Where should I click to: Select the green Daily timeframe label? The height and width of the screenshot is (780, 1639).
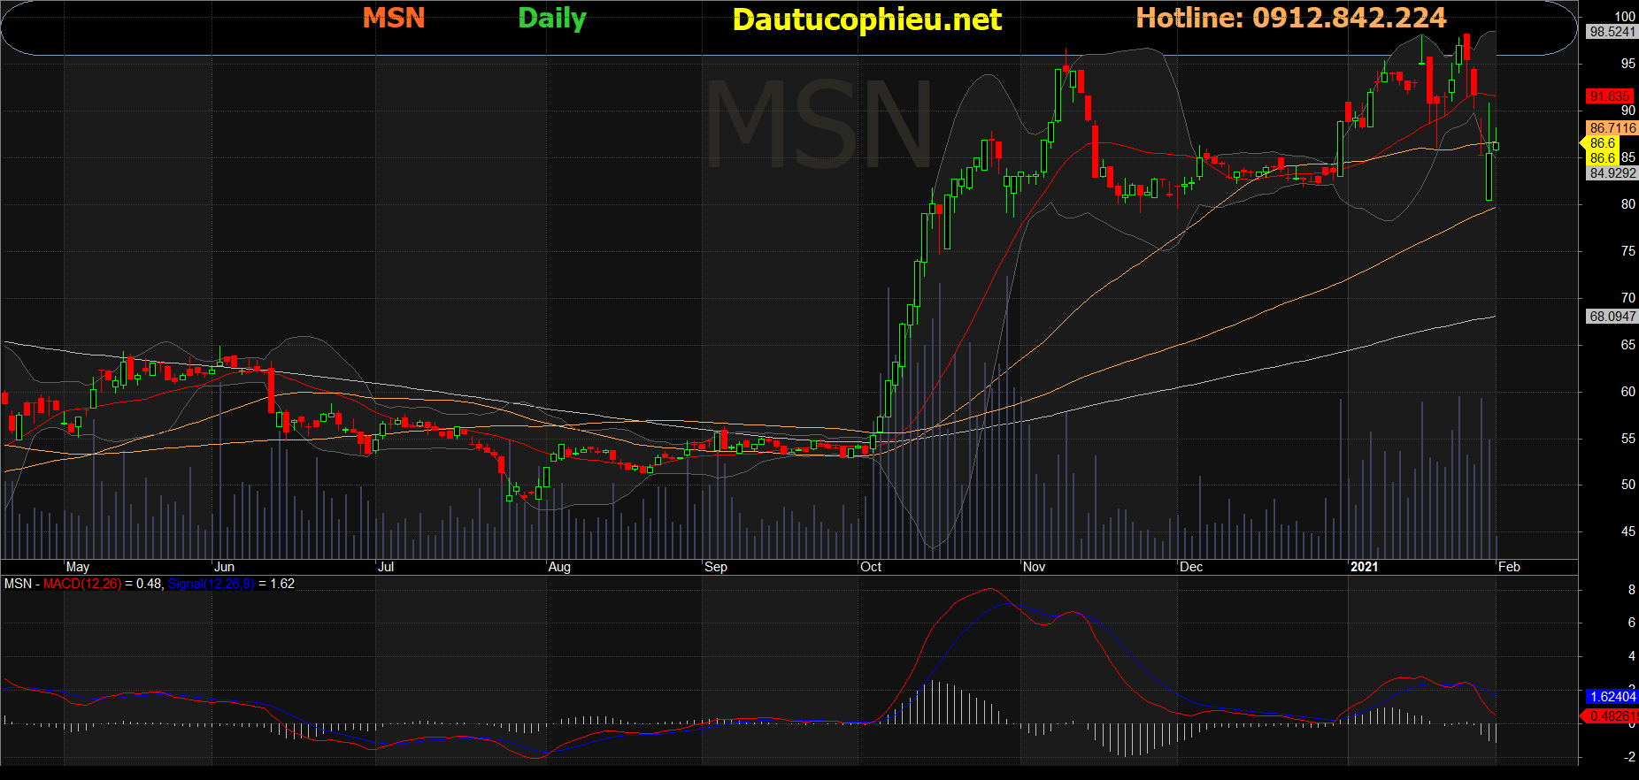tap(552, 19)
